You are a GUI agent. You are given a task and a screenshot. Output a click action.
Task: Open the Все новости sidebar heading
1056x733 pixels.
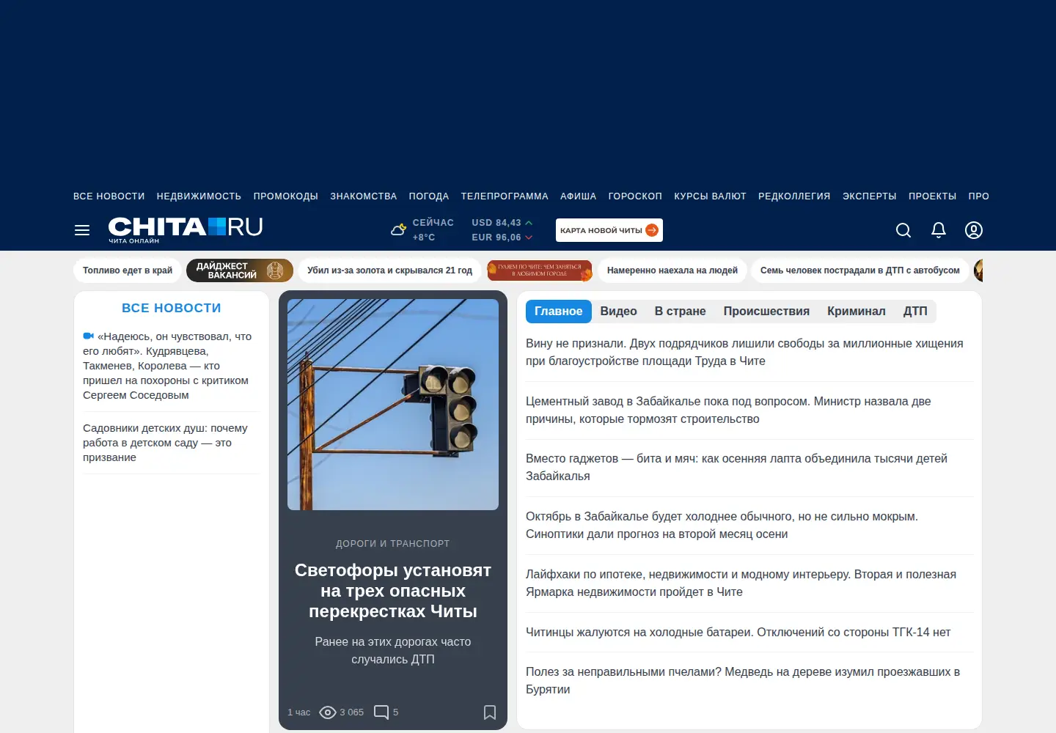pyautogui.click(x=172, y=309)
